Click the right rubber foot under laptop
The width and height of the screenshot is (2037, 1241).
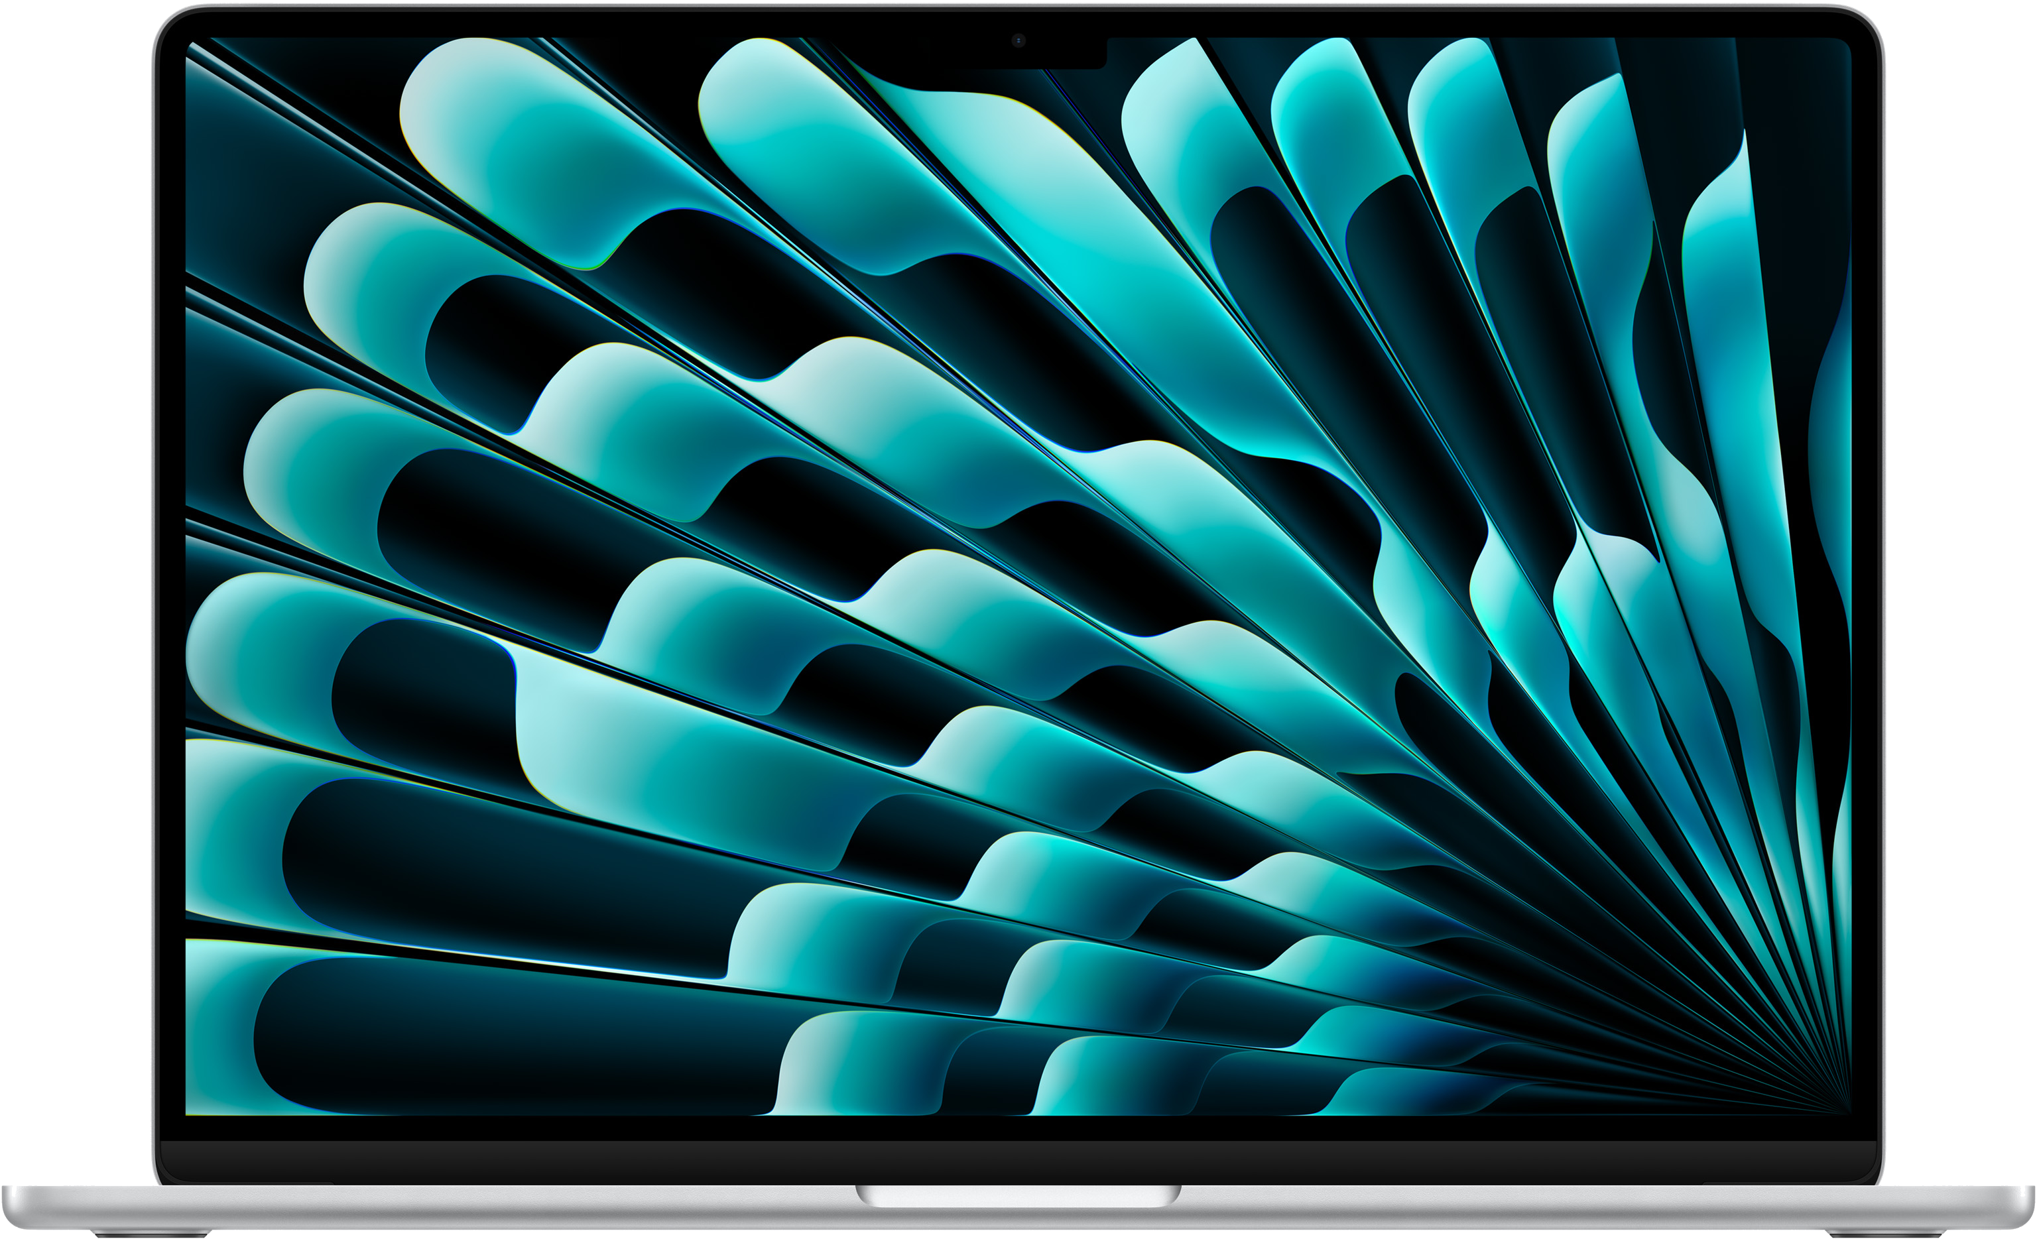point(1885,1235)
